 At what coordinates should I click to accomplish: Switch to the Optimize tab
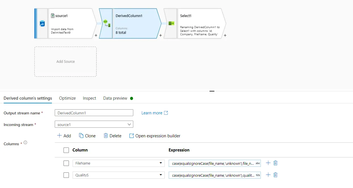[x=67, y=98]
